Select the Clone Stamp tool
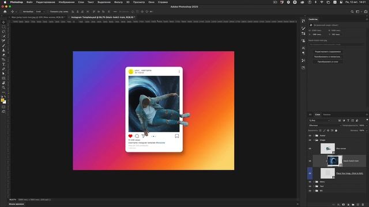 (3, 50)
